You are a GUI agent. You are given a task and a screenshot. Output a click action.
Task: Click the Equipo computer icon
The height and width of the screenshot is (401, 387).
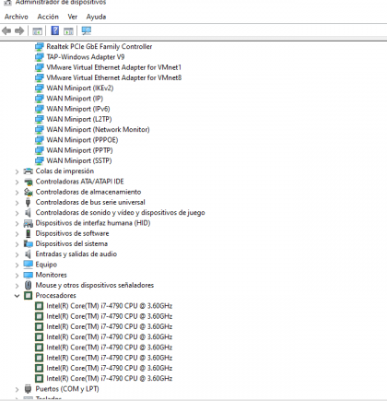pos(29,265)
